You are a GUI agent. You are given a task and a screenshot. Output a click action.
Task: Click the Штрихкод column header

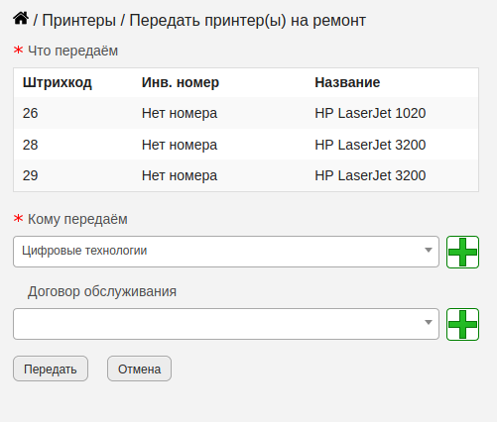pos(58,82)
